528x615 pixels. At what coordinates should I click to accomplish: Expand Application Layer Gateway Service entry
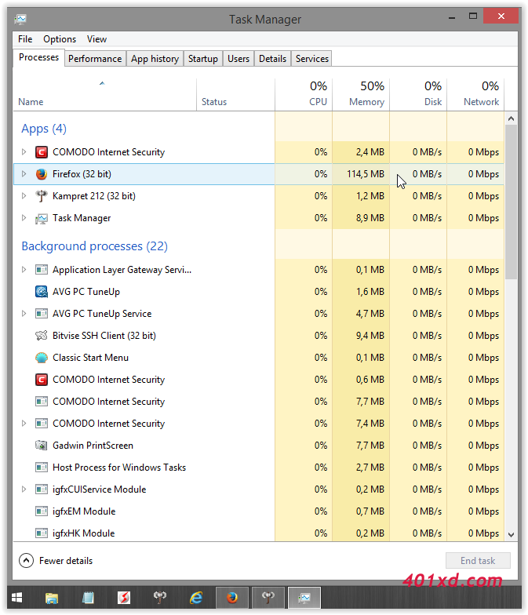(x=24, y=270)
